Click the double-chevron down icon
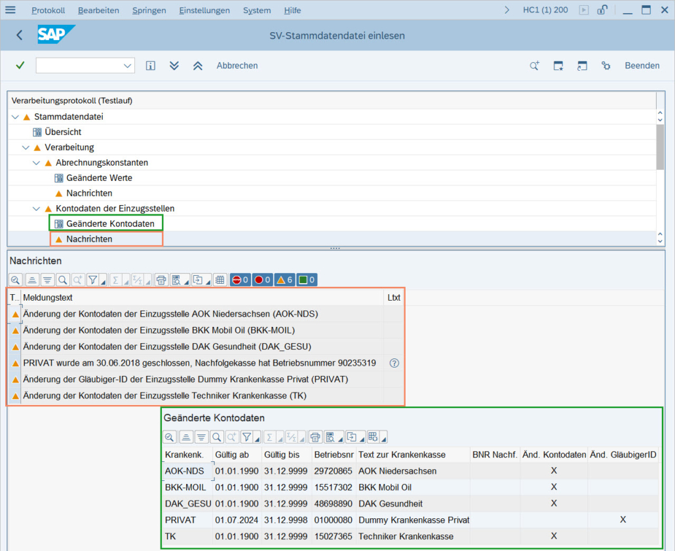Image resolution: width=675 pixels, height=551 pixels. click(x=174, y=66)
